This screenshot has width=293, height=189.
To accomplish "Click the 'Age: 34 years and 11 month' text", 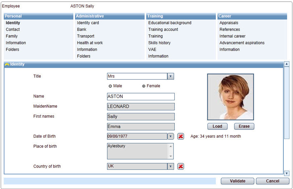I will click(x=216, y=136).
